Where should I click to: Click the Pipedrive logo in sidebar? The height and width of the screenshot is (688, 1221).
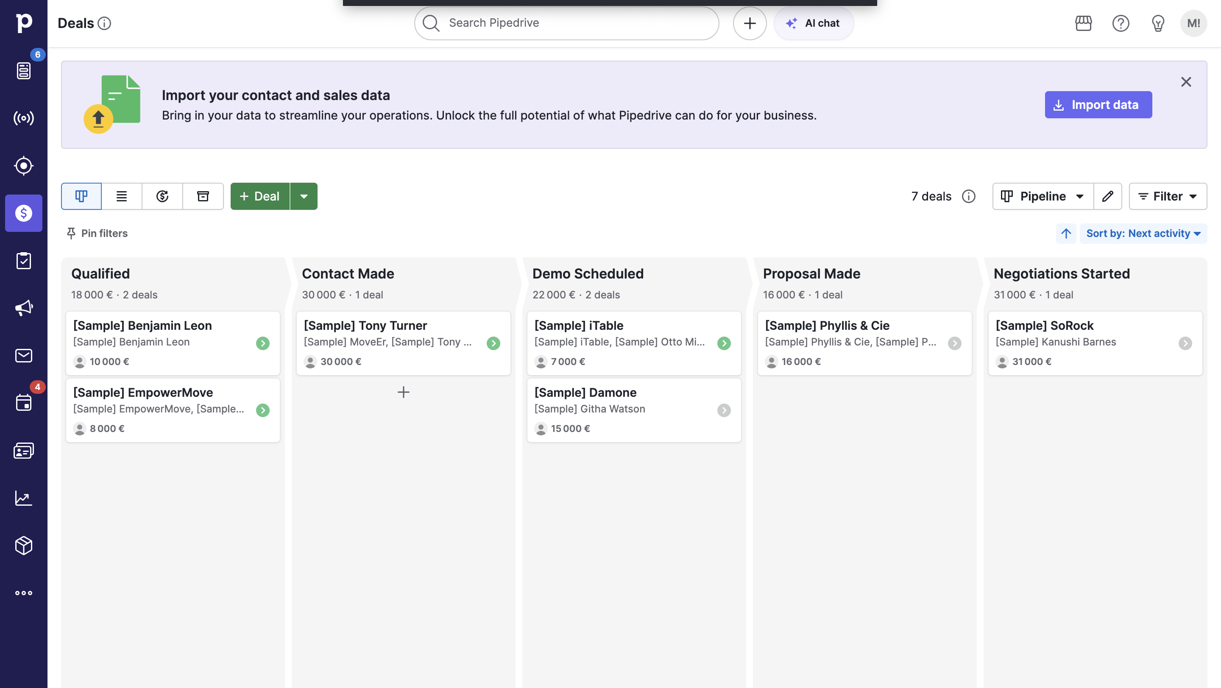point(24,23)
